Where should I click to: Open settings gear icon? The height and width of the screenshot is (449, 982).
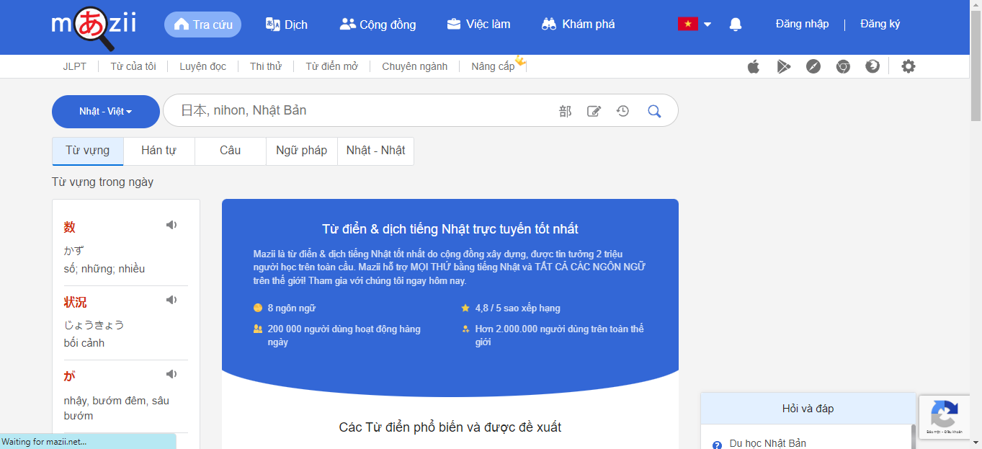click(x=909, y=66)
